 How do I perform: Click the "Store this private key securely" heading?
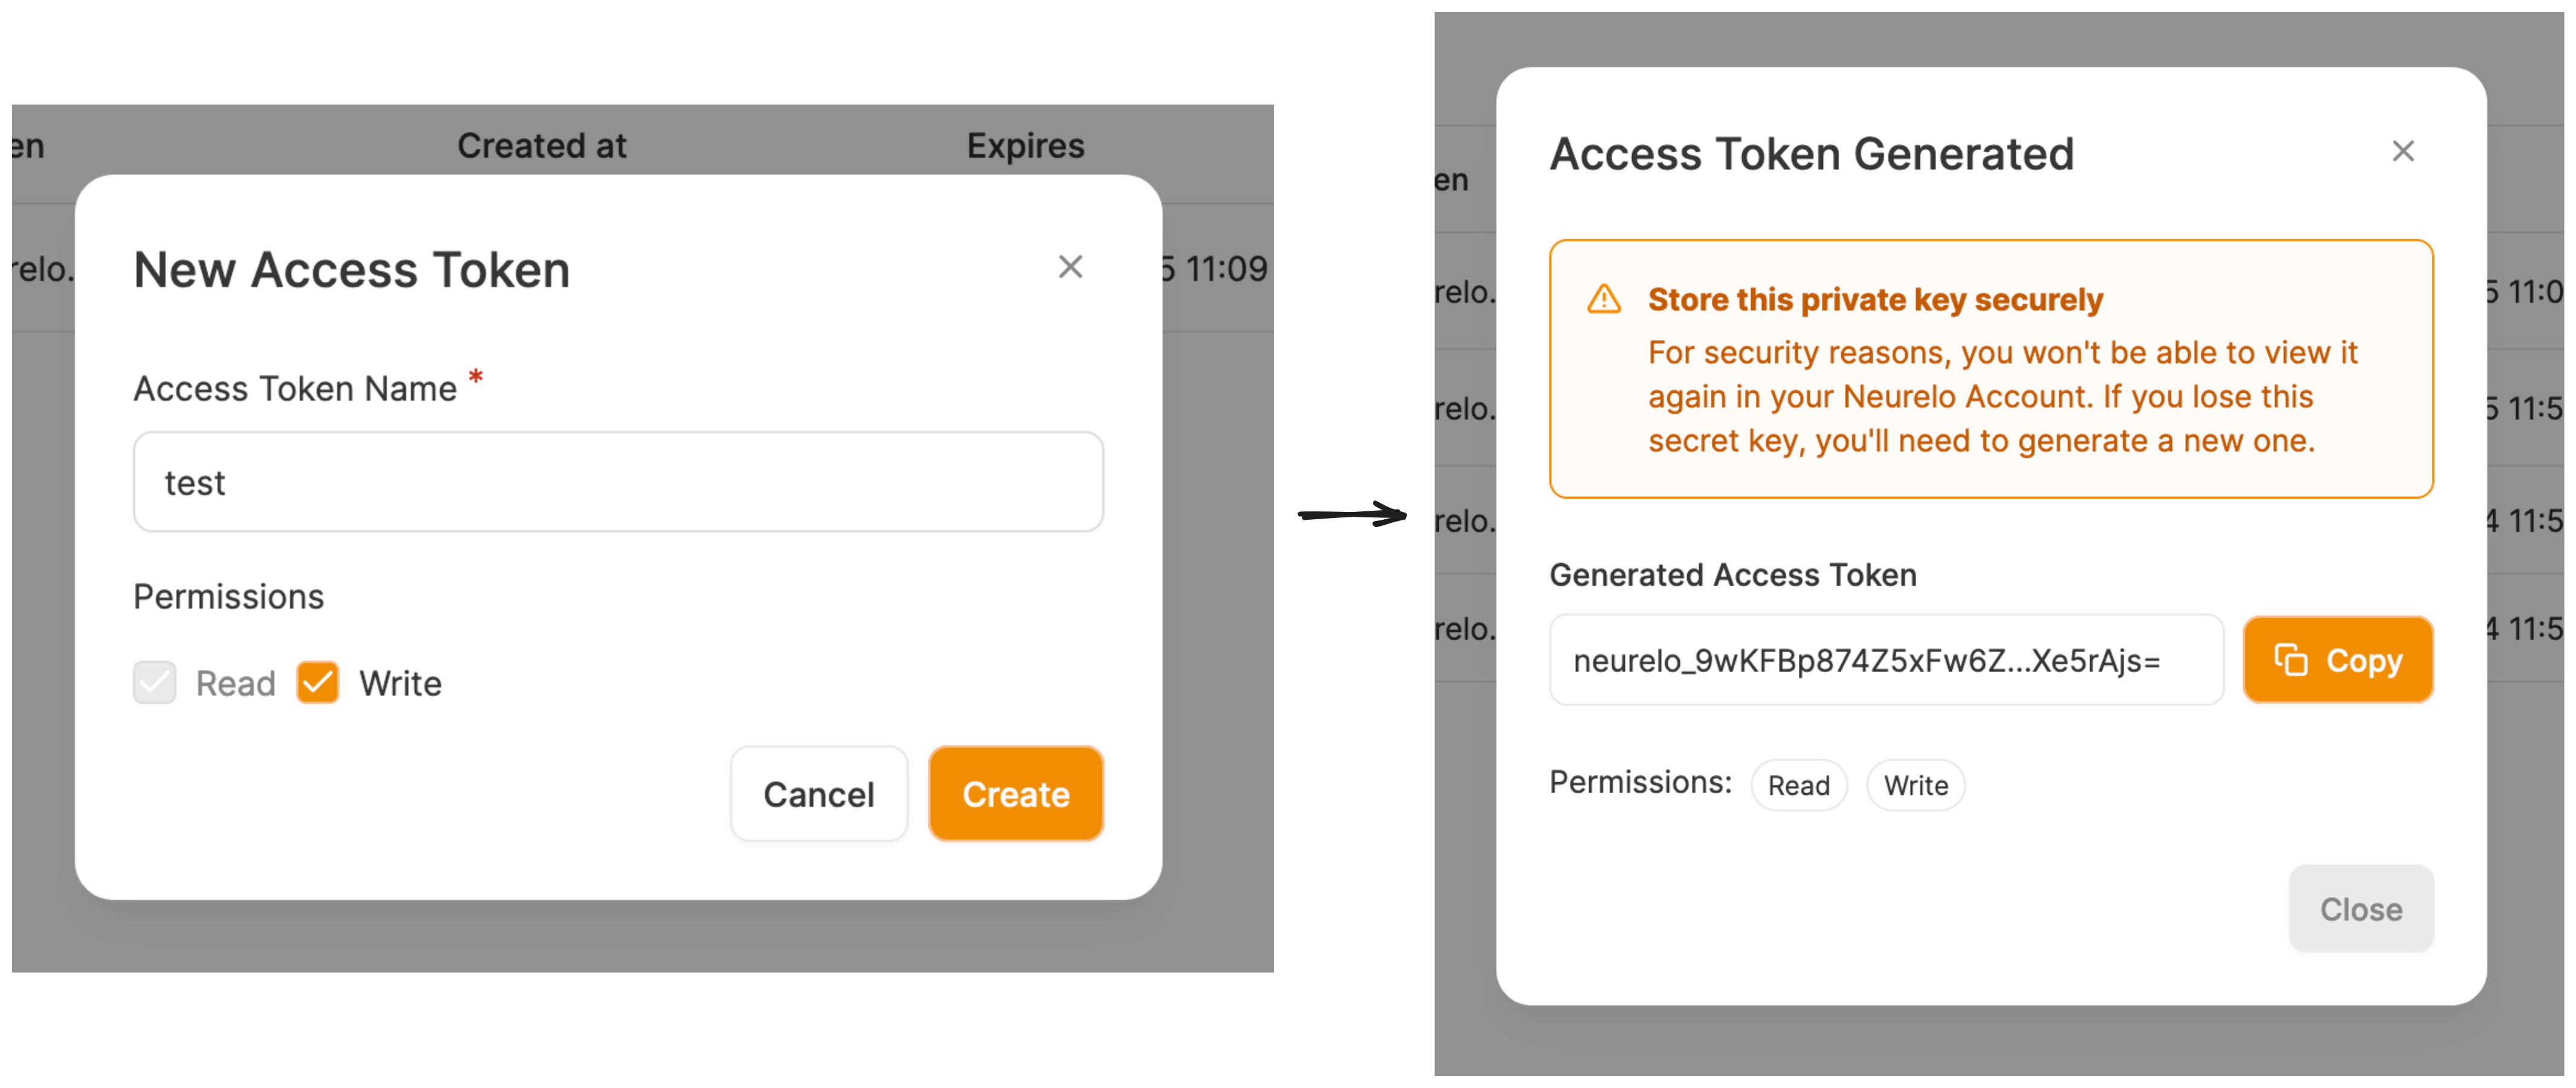[x=1875, y=299]
